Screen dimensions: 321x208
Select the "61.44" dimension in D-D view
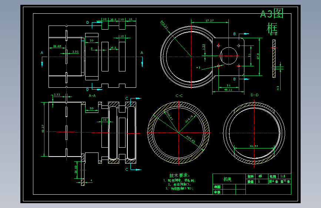254,146
